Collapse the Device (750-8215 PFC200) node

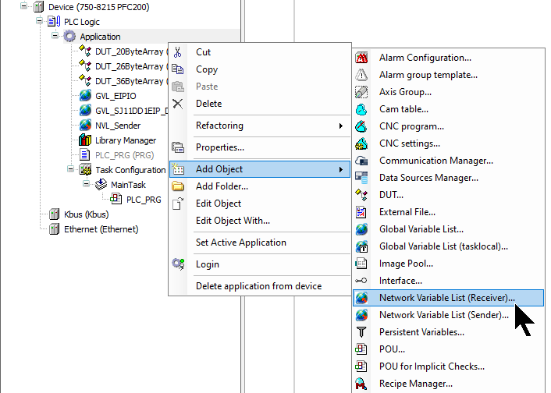coord(23,6)
